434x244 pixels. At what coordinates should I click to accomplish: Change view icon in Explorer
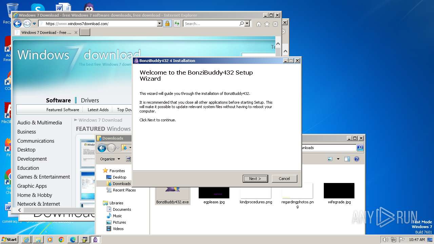tap(330, 159)
